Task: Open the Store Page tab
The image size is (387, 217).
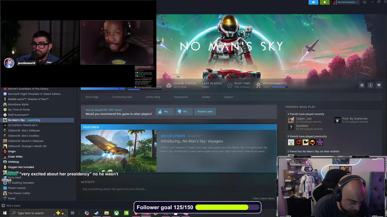Action: [92, 97]
